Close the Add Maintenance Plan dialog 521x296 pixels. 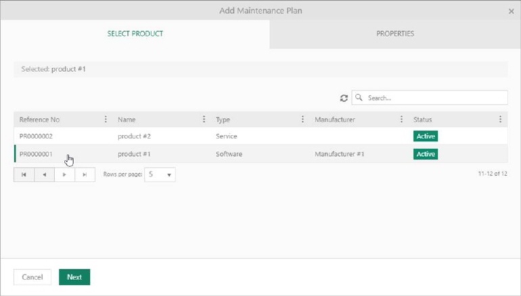tap(511, 11)
